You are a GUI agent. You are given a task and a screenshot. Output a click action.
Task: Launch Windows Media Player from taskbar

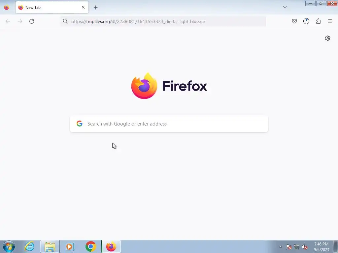pyautogui.click(x=70, y=246)
